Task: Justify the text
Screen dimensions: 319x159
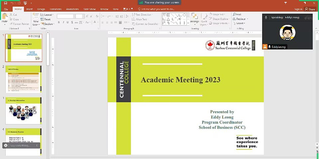Action: pyautogui.click(x=116, y=22)
